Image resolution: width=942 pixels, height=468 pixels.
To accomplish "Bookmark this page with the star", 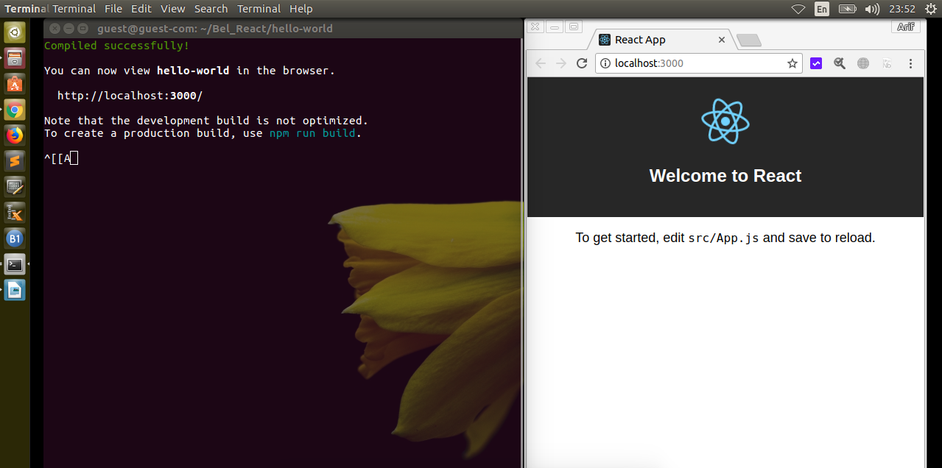I will pyautogui.click(x=792, y=63).
